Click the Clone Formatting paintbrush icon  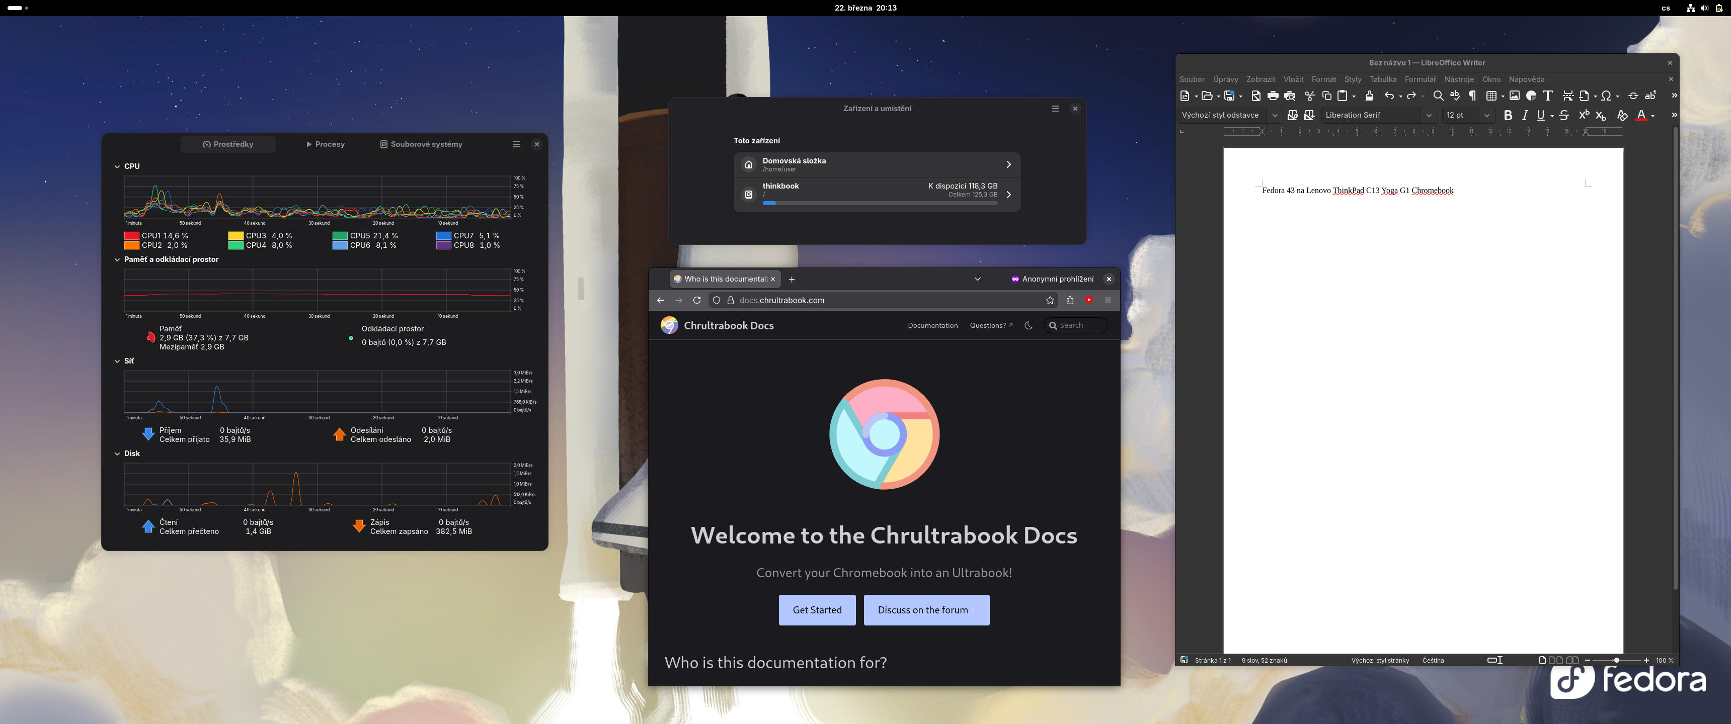pos(1369,96)
